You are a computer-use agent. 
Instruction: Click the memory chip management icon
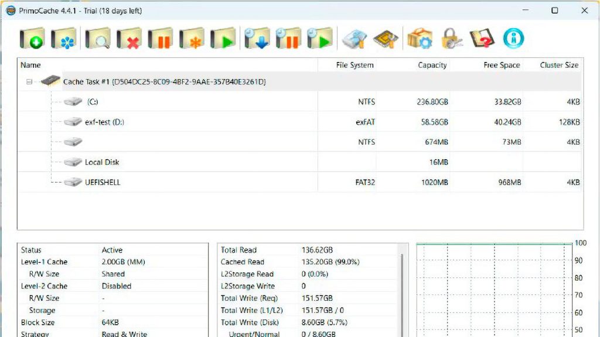coord(386,39)
